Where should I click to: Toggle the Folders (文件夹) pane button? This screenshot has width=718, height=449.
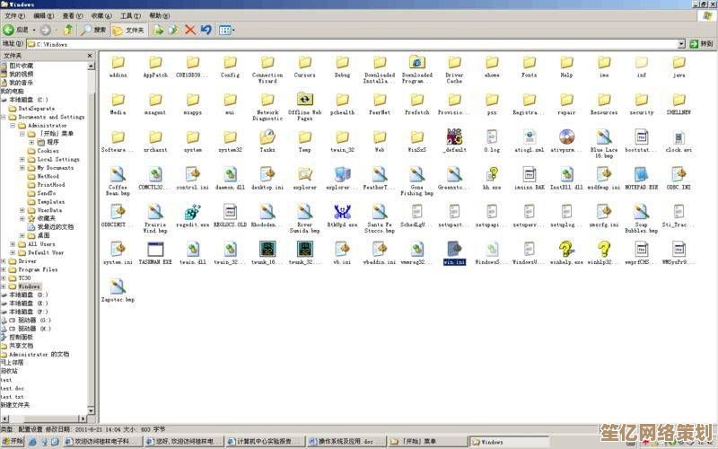point(128,30)
